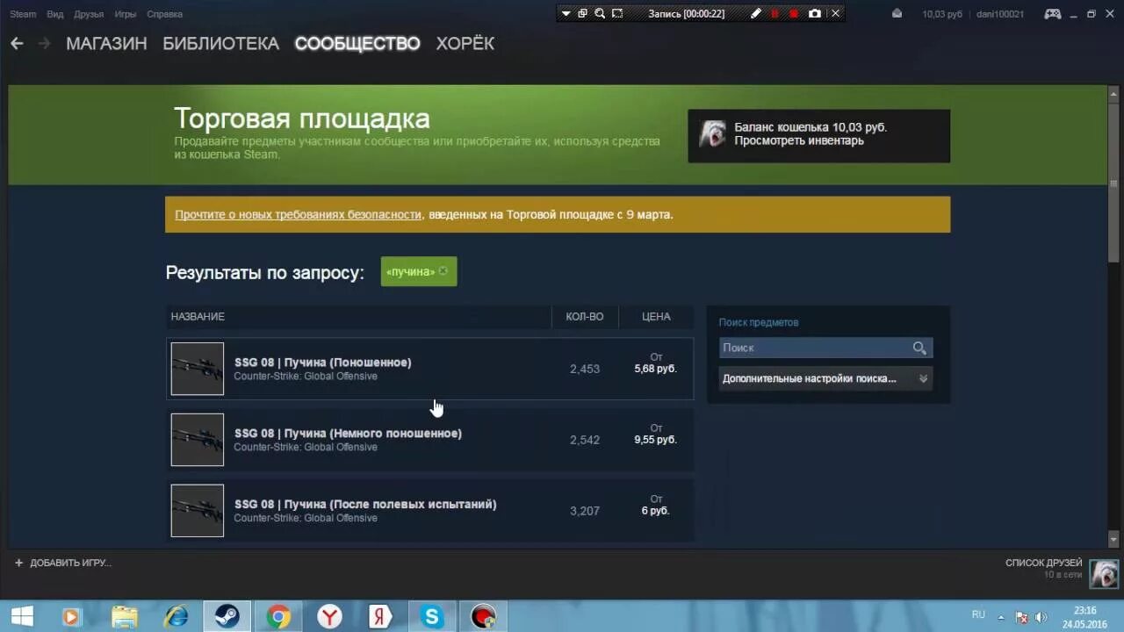1124x632 pixels.
Task: Open Internet Explorer from taskbar
Action: point(177,616)
